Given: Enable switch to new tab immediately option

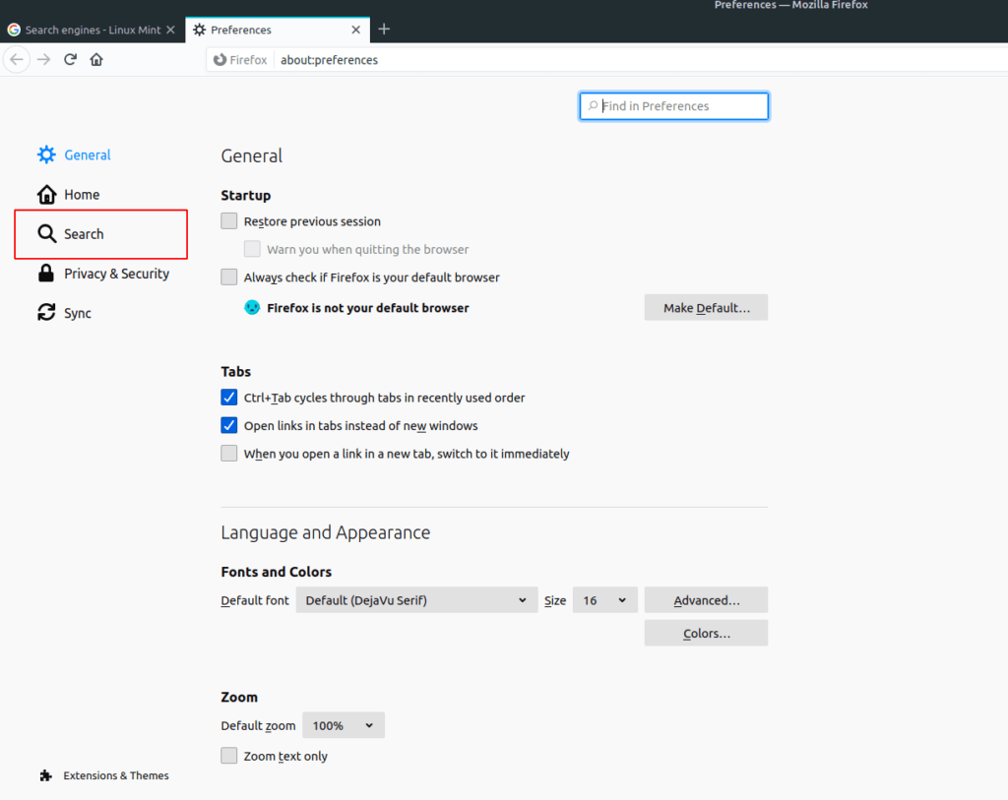Looking at the screenshot, I should (x=228, y=453).
